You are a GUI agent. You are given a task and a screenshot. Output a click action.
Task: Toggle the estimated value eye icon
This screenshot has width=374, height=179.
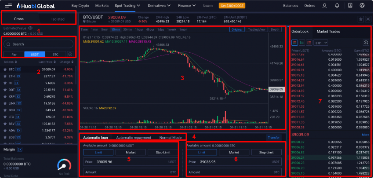click(x=30, y=28)
